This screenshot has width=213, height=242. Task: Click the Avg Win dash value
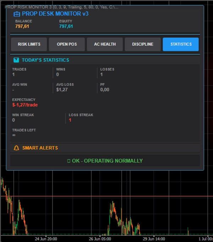[x=13, y=90]
